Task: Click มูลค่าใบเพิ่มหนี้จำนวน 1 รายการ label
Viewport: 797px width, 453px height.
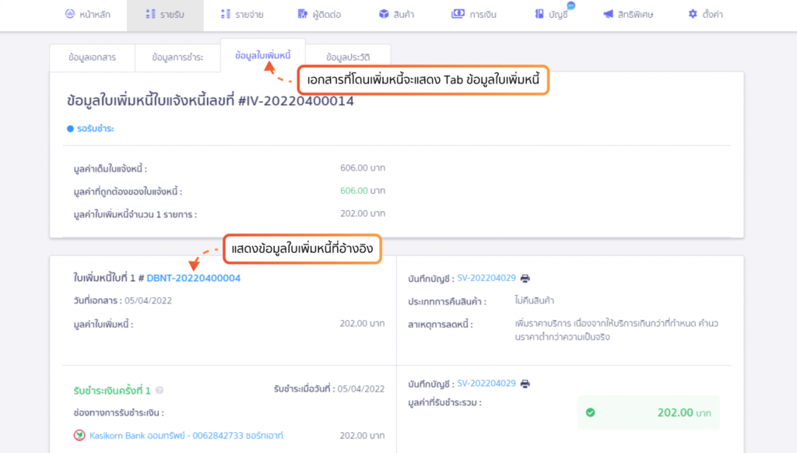Action: [x=135, y=215]
